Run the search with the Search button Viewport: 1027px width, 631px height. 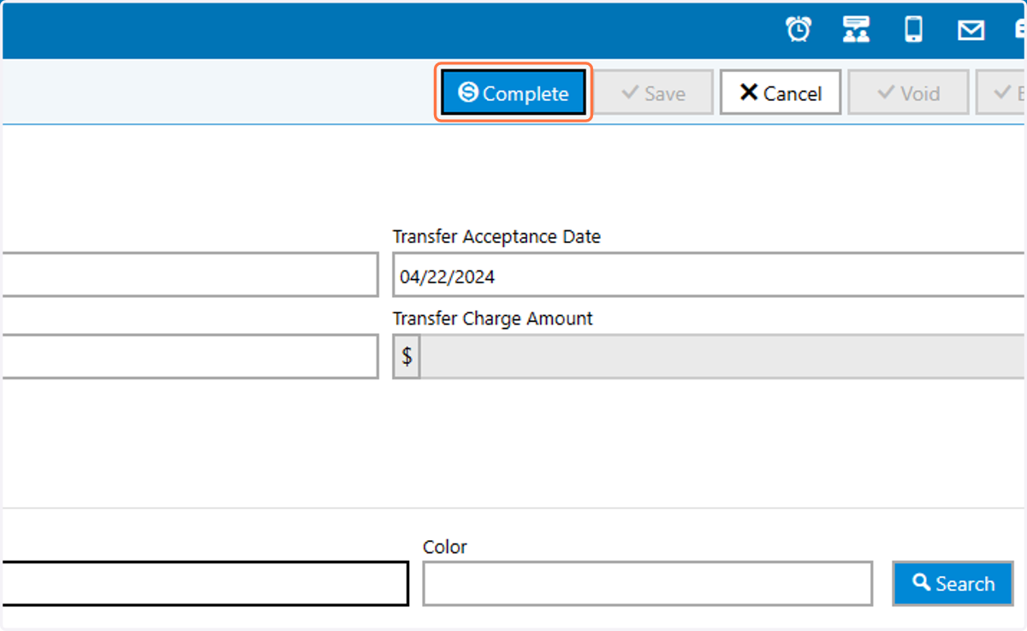pos(953,583)
